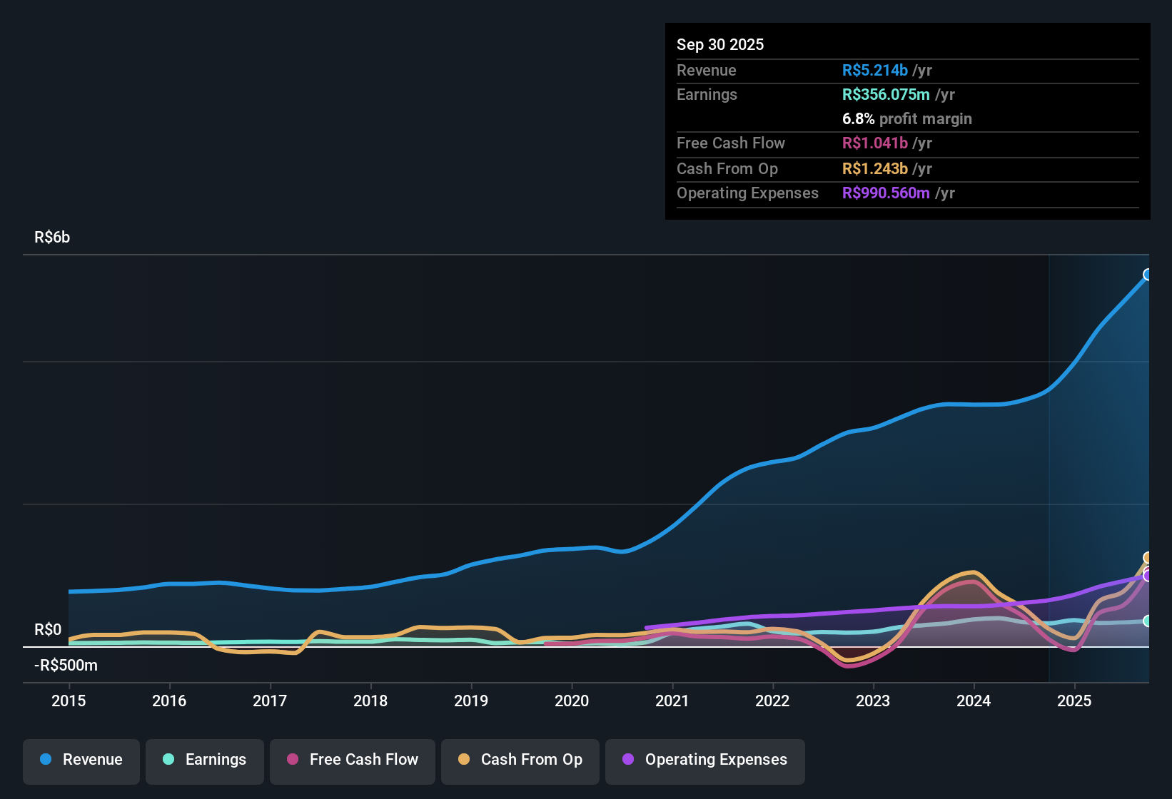Click the pink Free Cash Flow legend dot
1172x799 pixels.
coord(293,760)
